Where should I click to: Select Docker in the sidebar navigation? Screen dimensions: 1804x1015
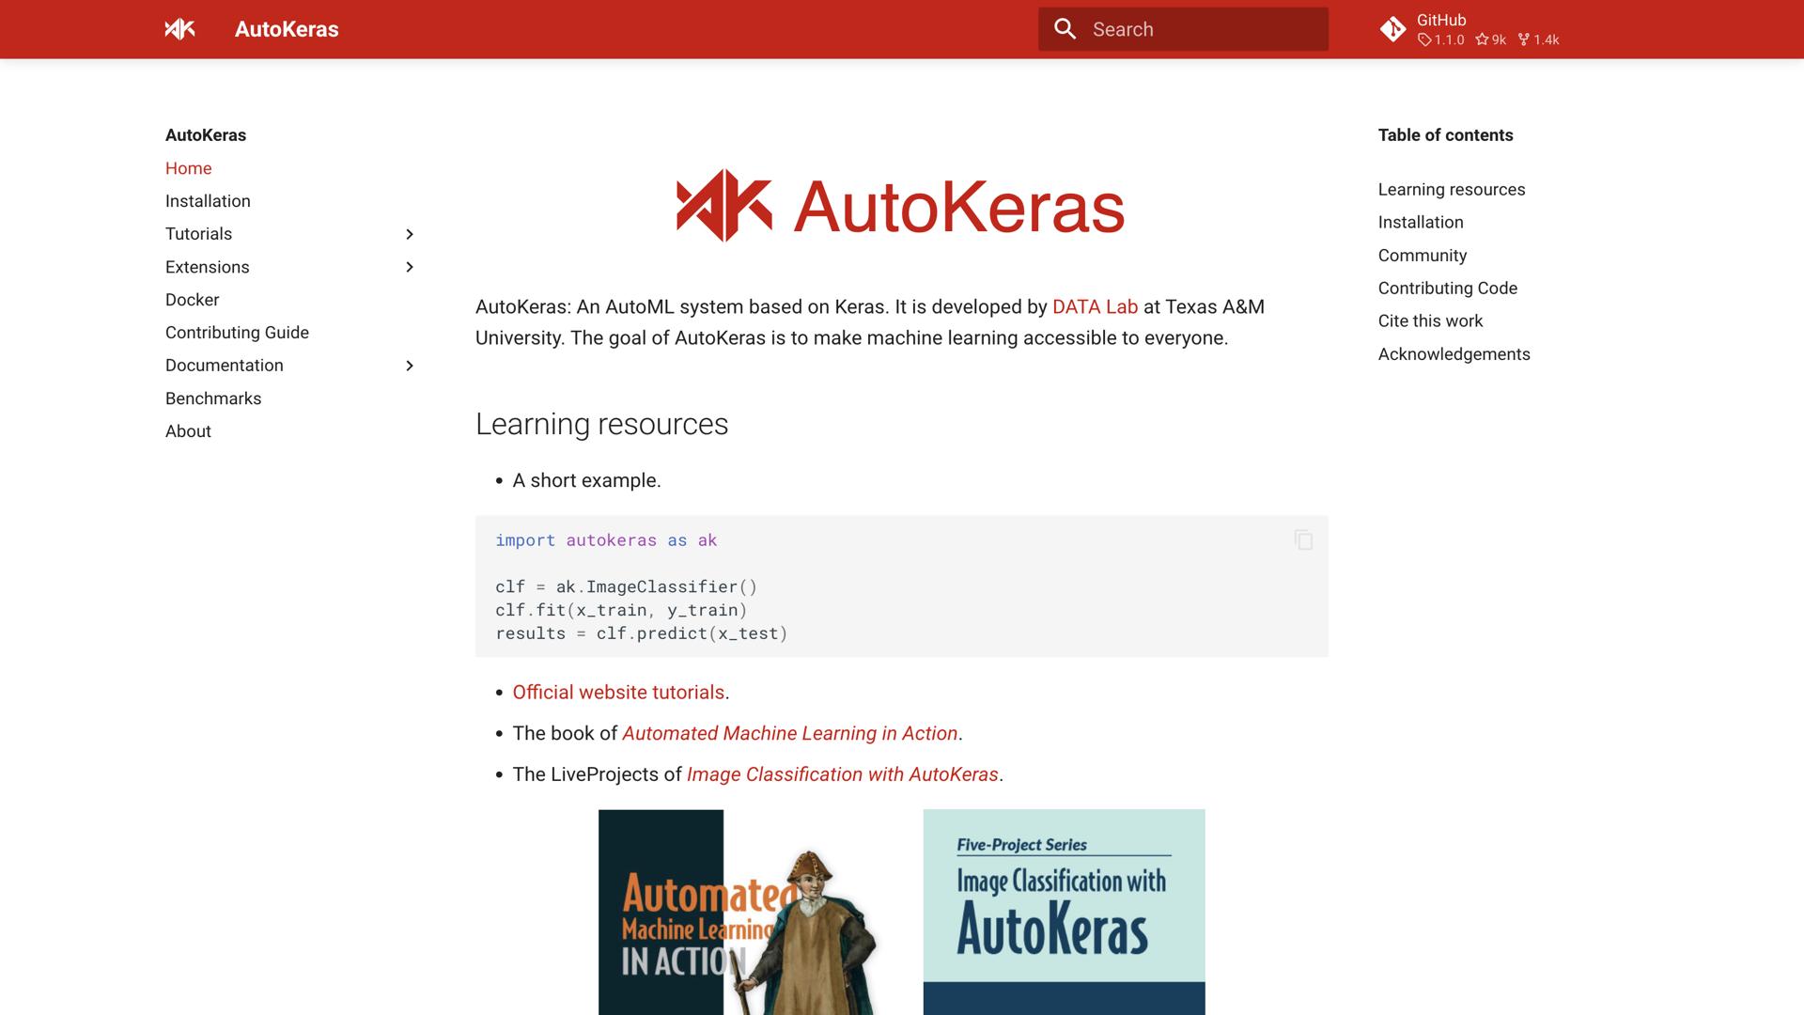pyautogui.click(x=192, y=299)
